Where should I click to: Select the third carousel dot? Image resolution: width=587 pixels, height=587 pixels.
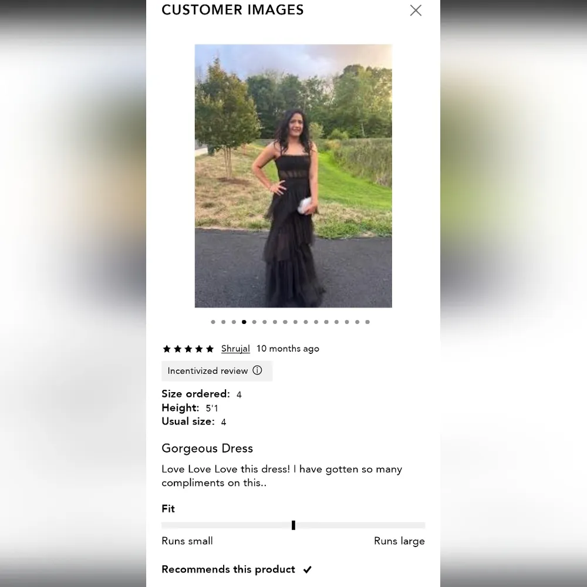point(234,322)
